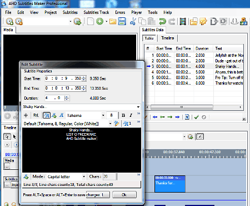Create a new blank project document

(x=91, y=21)
